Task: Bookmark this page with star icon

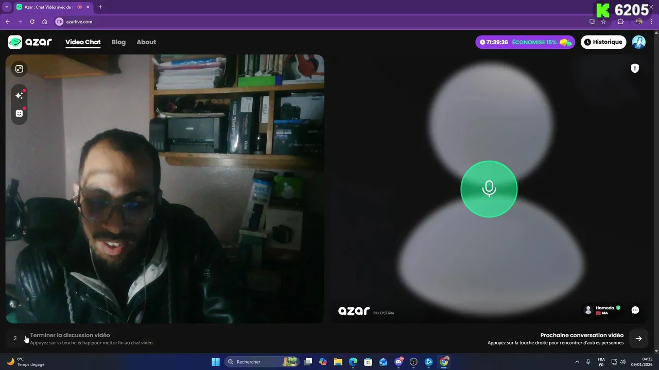Action: pos(603,22)
